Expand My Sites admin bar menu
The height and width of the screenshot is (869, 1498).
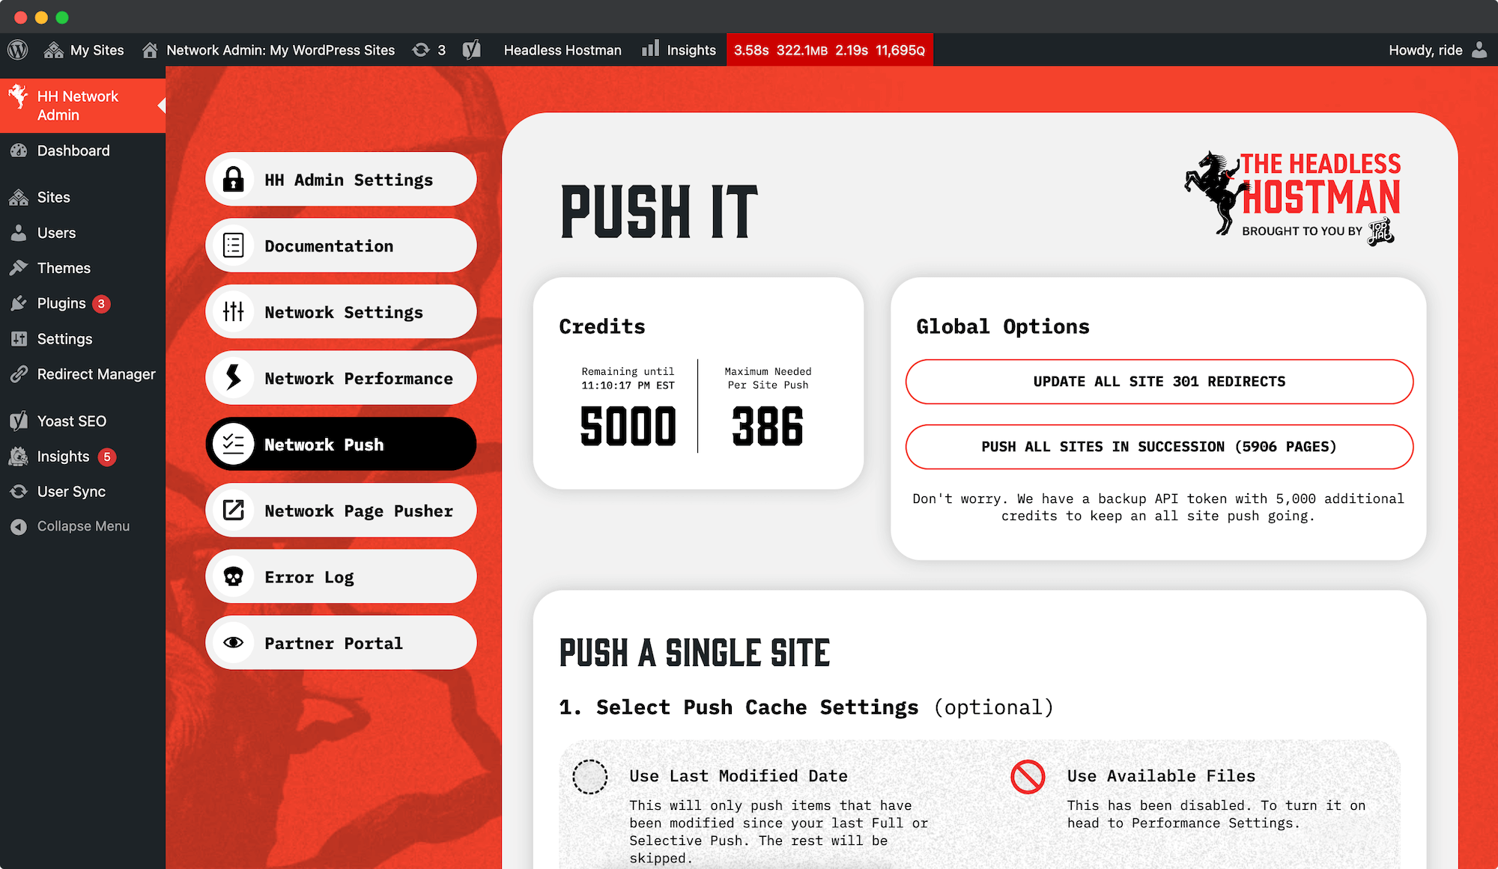[x=84, y=49]
